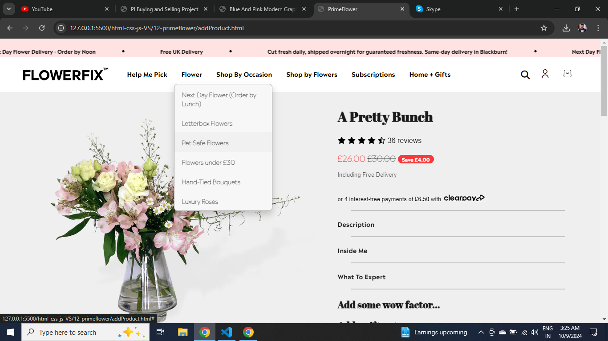Open the shopping bag cart icon
608x341 pixels.
click(x=567, y=74)
